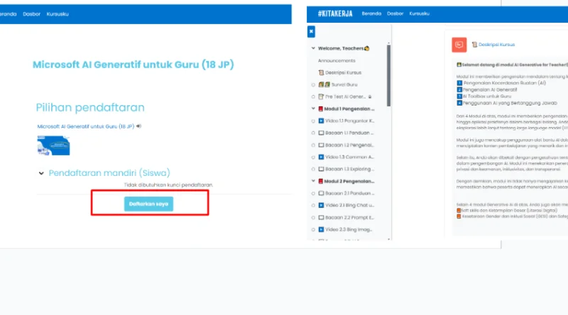Image resolution: width=568 pixels, height=315 pixels.
Task: Collapse the Modul 2 Pengenalan chevron
Action: point(313,181)
